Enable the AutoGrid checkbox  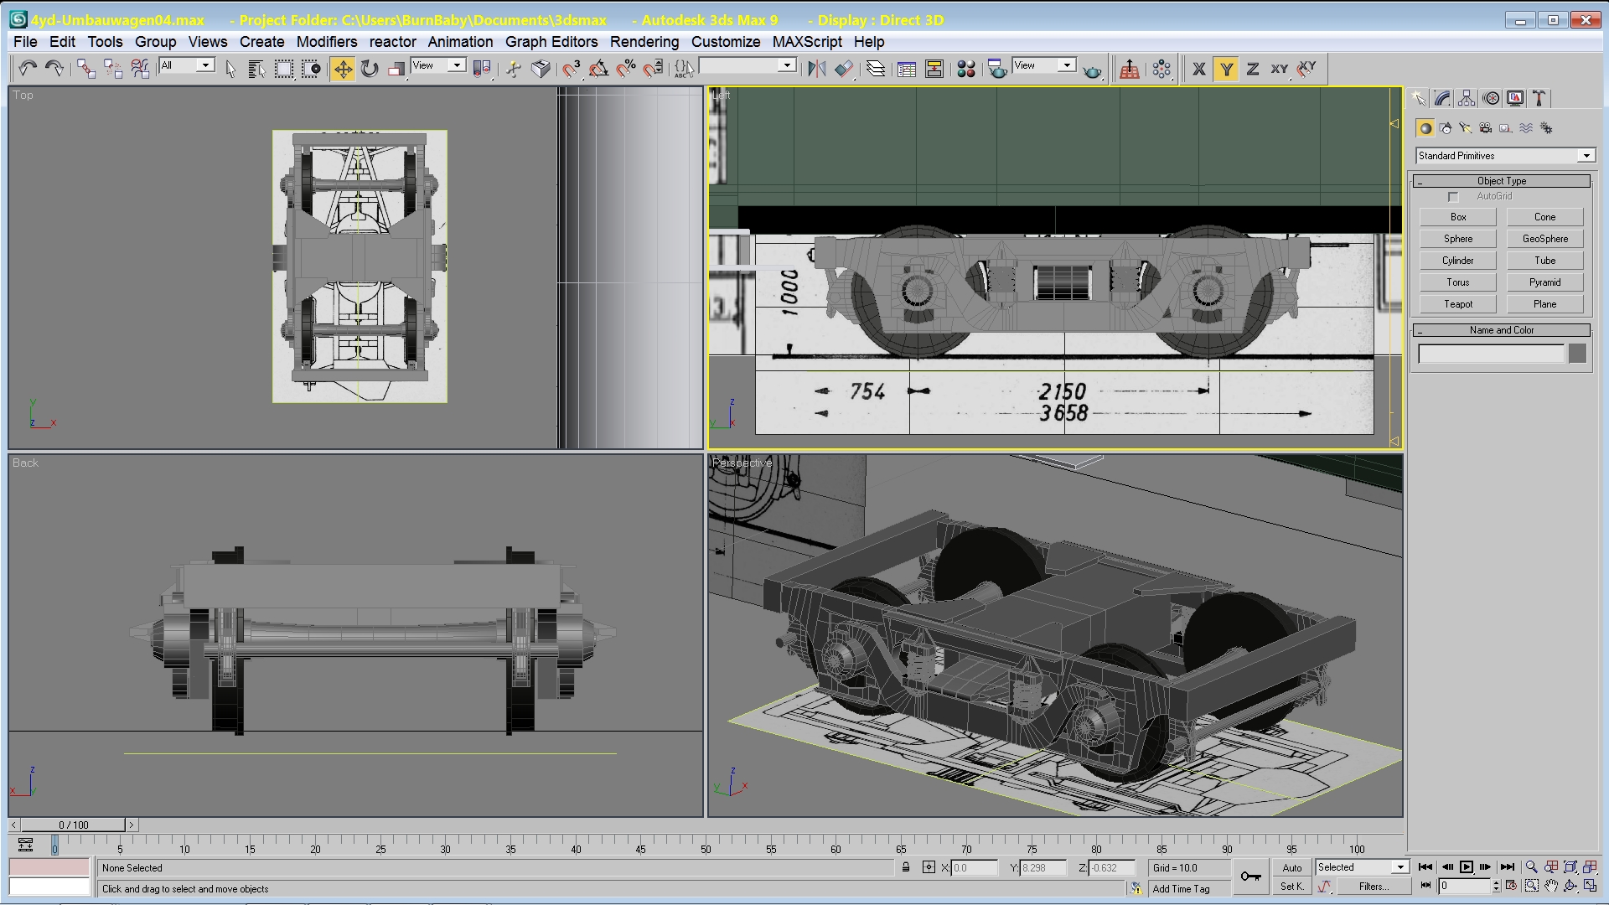tap(1453, 197)
